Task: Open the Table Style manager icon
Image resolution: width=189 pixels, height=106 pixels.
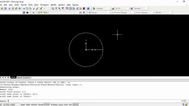Action: (132, 9)
